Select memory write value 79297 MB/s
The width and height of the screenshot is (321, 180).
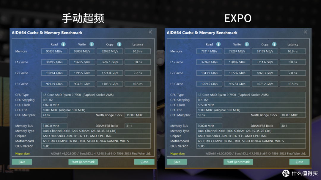click(x=237, y=51)
